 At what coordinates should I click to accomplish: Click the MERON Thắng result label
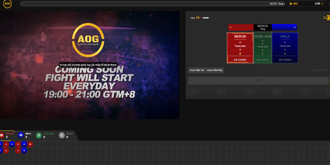tap(262, 27)
